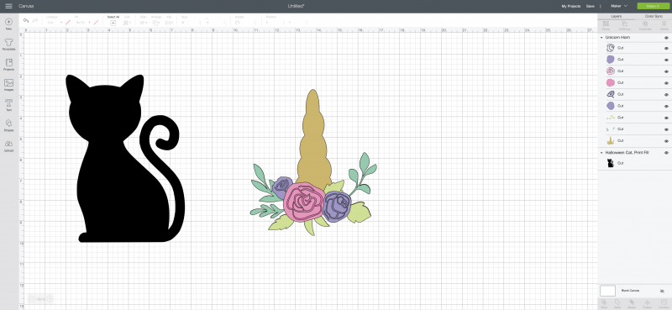Click the Contour tool
672x310 pixels.
[x=664, y=304]
